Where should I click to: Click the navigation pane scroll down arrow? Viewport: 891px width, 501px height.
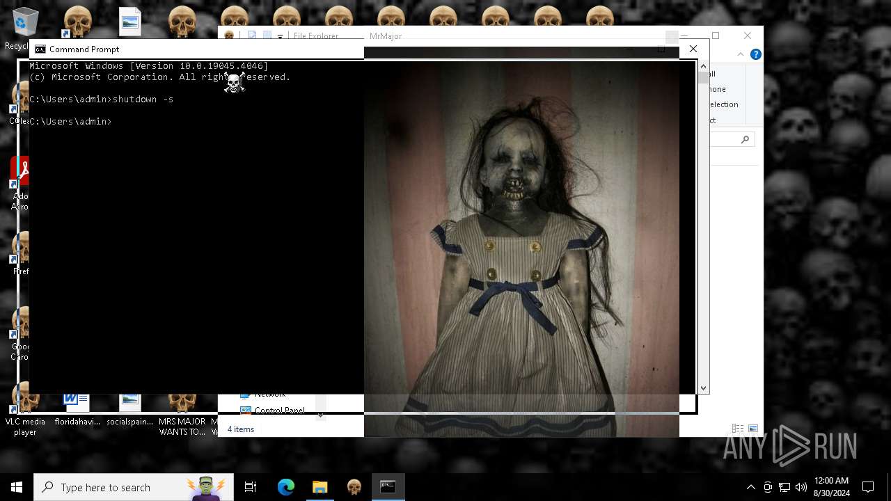tap(321, 415)
